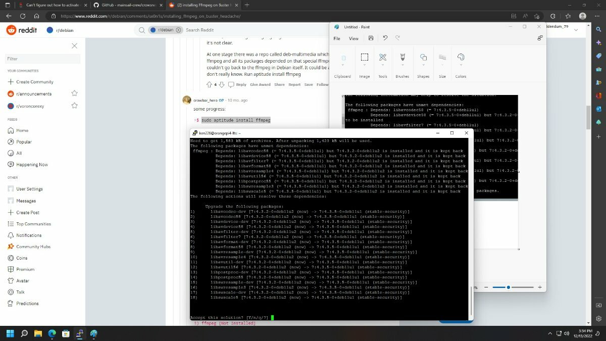Screen dimensions: 606x341
Task: Open Coins in the sidebar
Action: click(18, 258)
